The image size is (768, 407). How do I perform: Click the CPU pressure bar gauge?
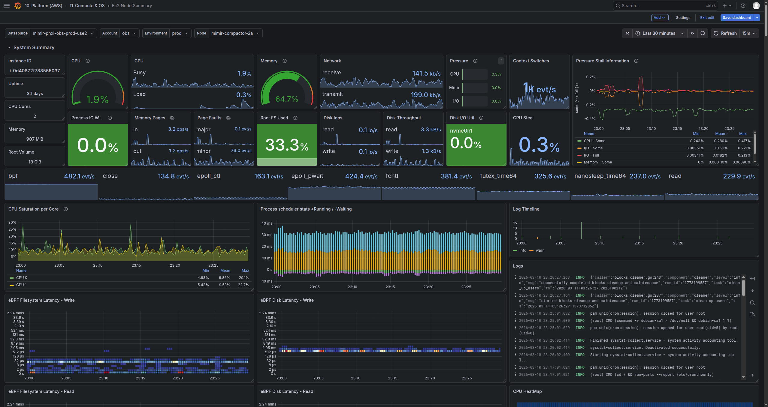click(x=474, y=74)
